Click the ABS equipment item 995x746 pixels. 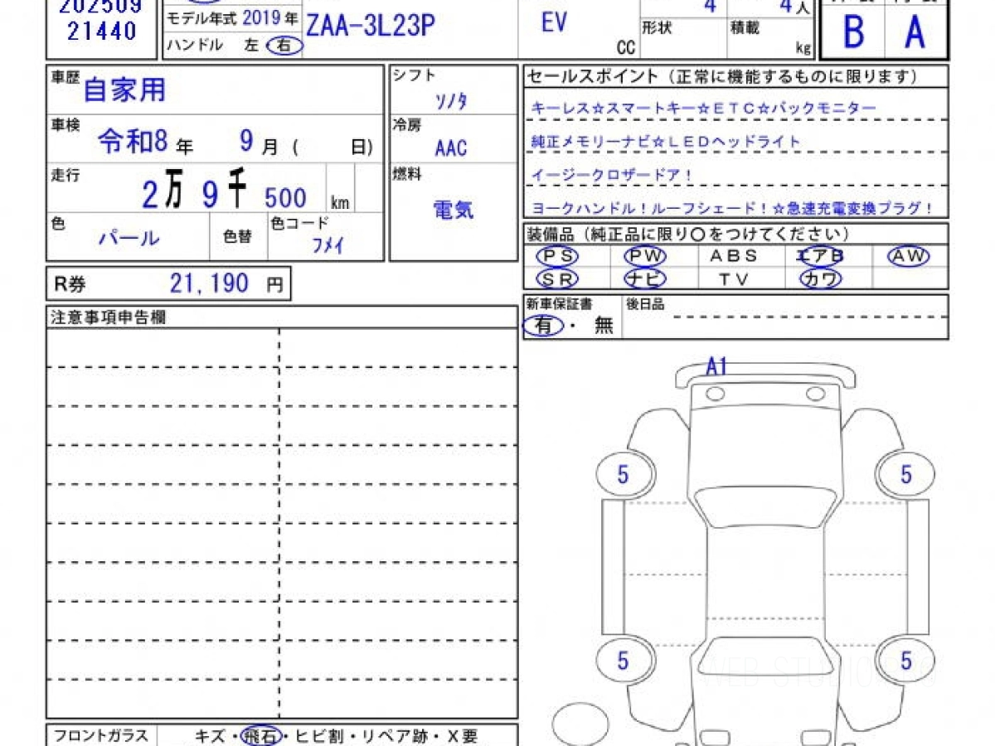733,256
